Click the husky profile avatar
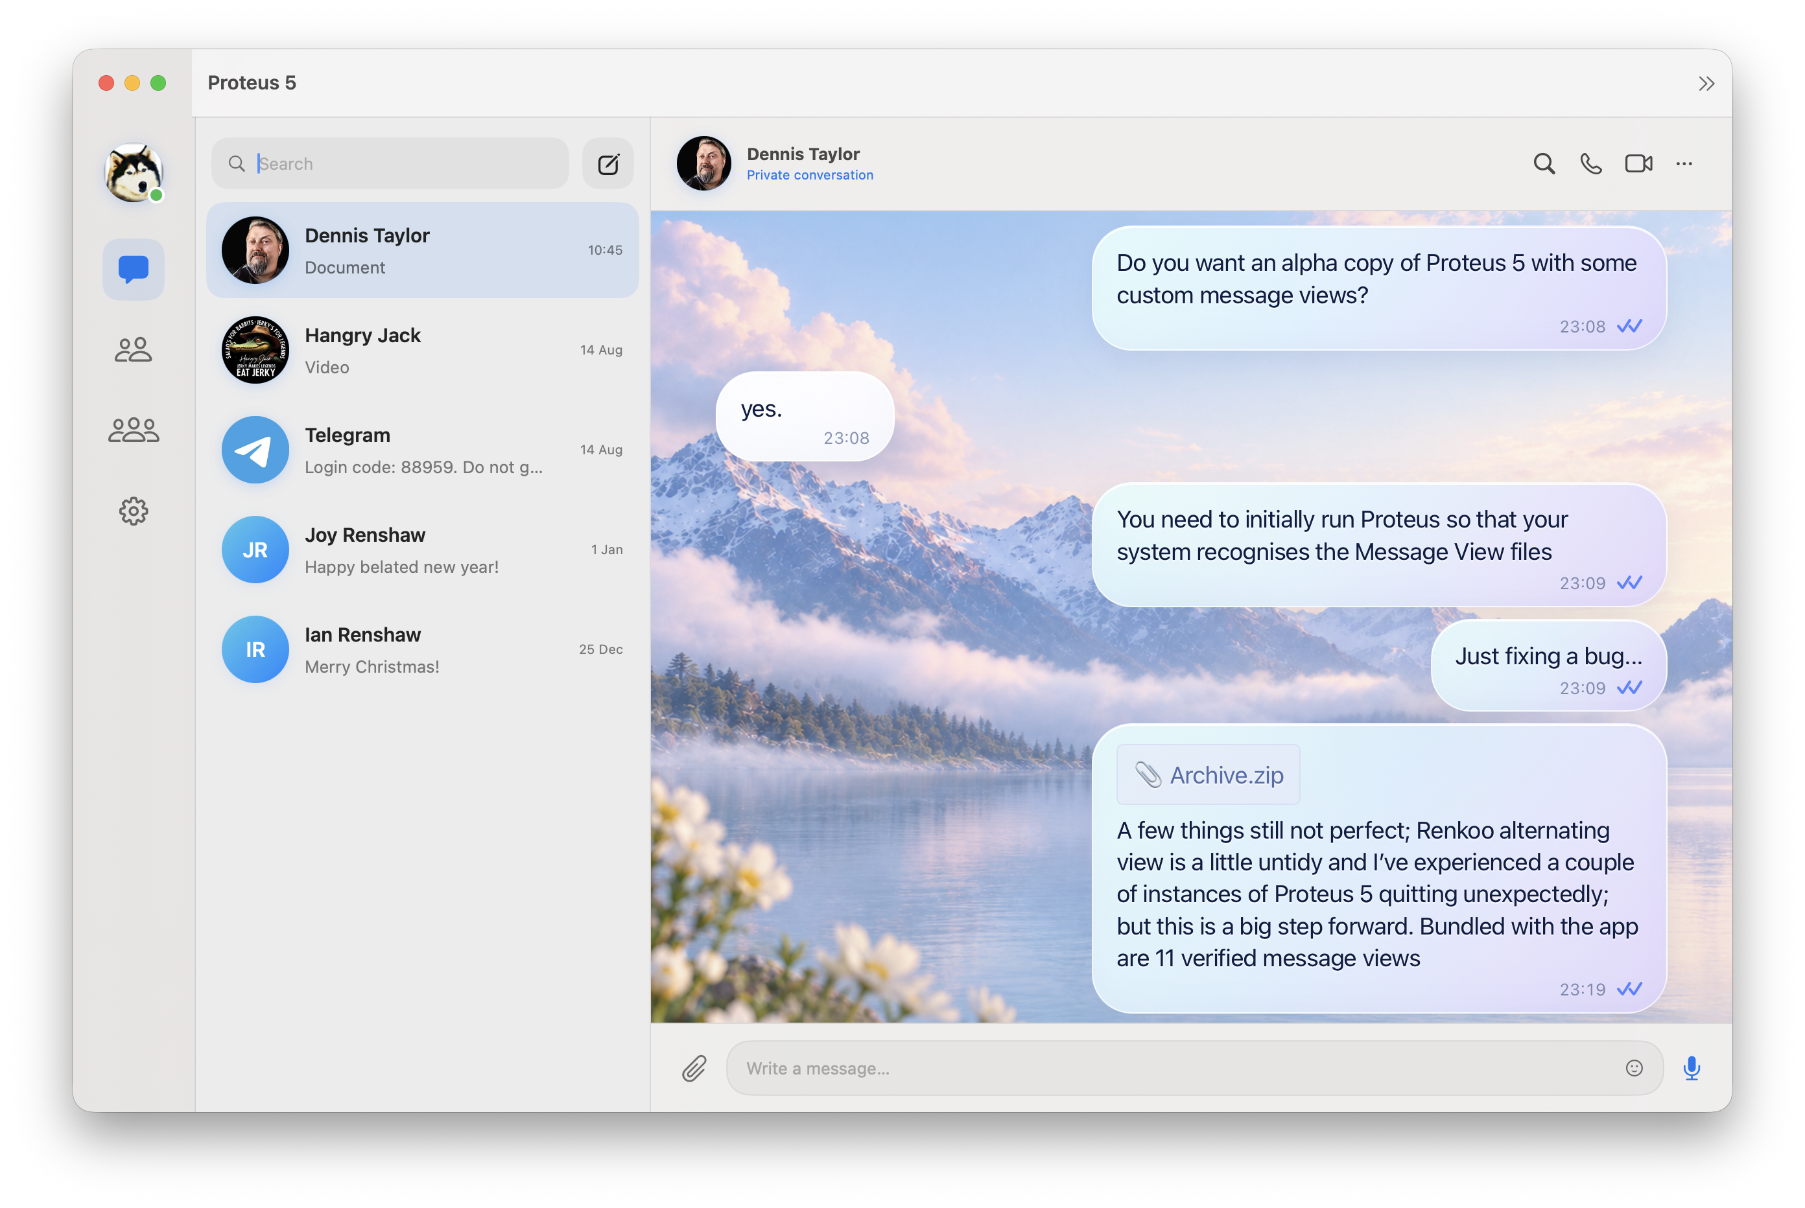Screen dimensions: 1805x1208 134,172
